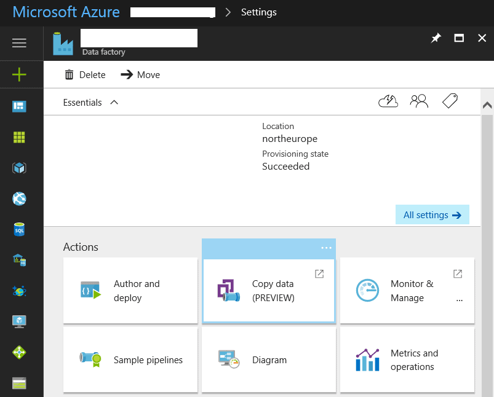Open Metrics and operations tile
The height and width of the screenshot is (397, 494).
point(407,360)
